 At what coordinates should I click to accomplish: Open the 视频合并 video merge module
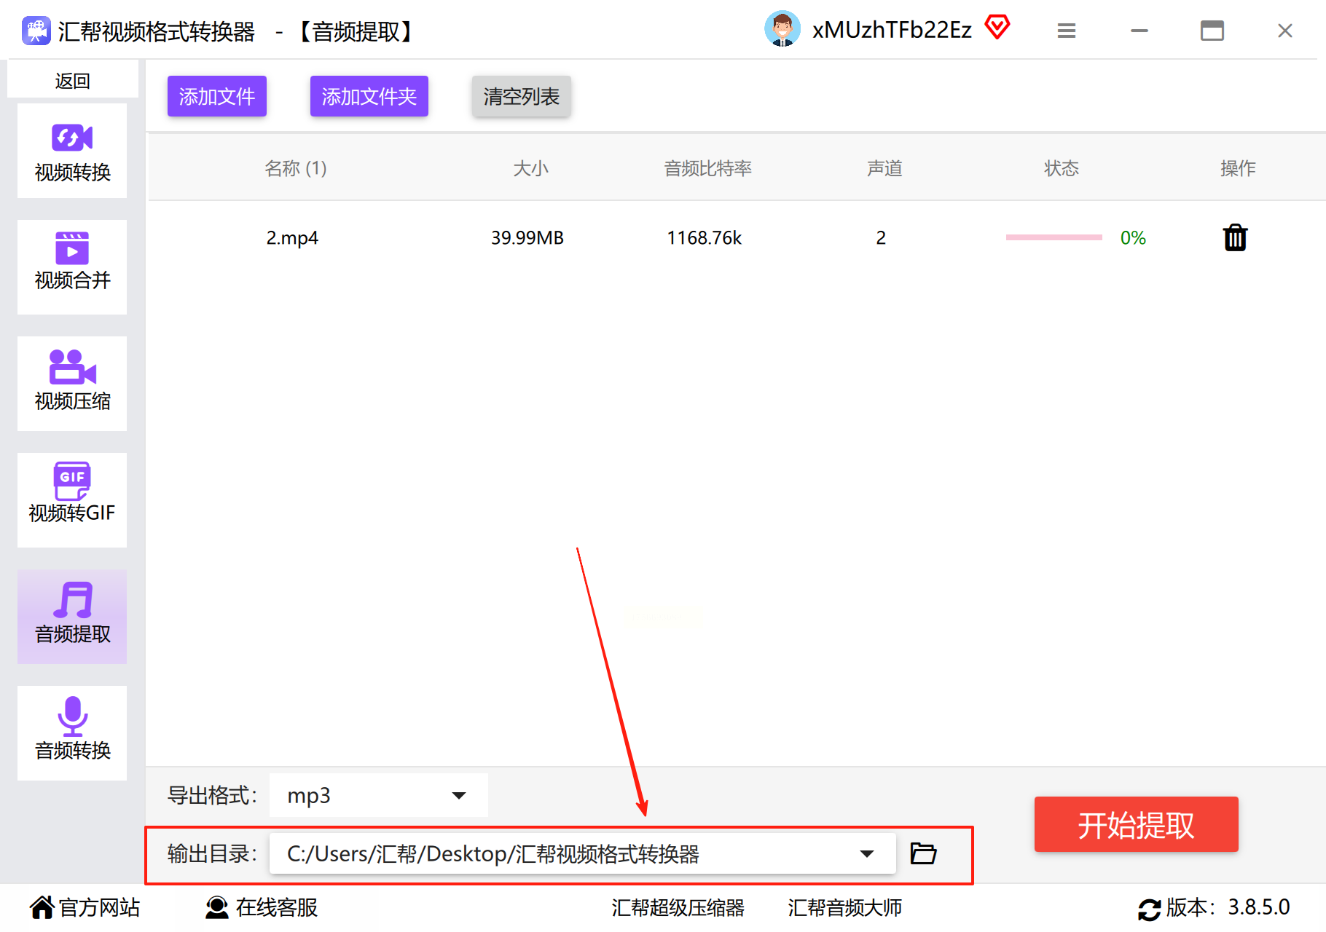[x=72, y=267]
